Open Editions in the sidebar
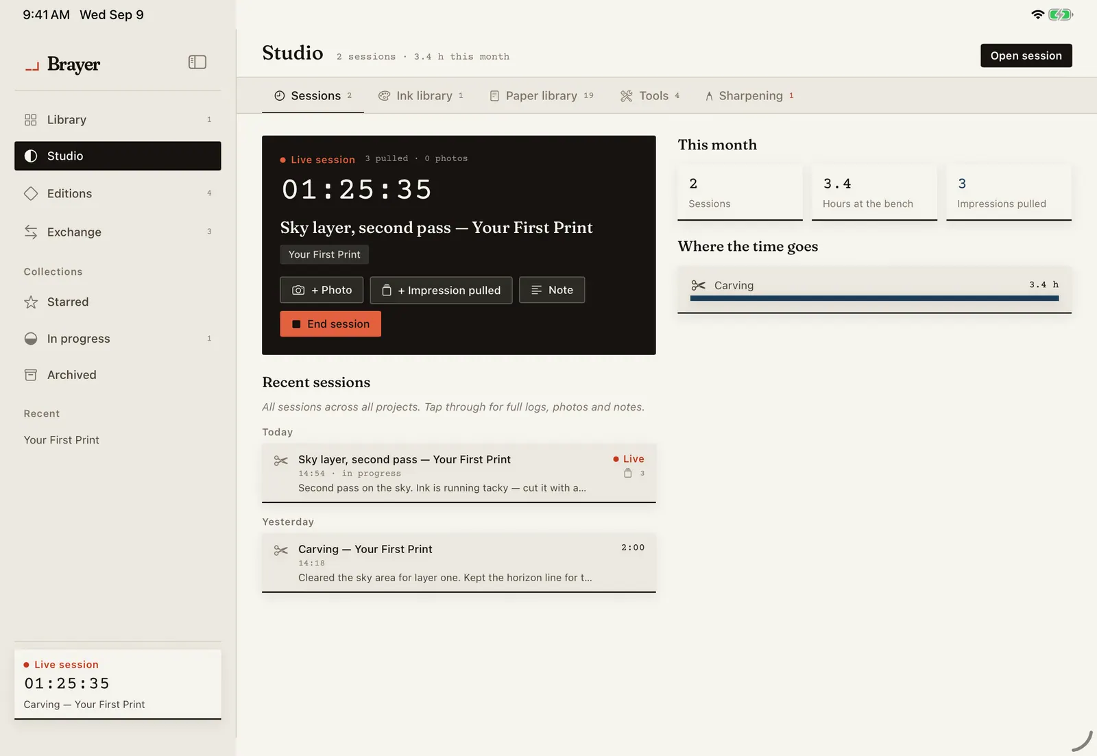This screenshot has width=1097, height=756. [x=118, y=194]
